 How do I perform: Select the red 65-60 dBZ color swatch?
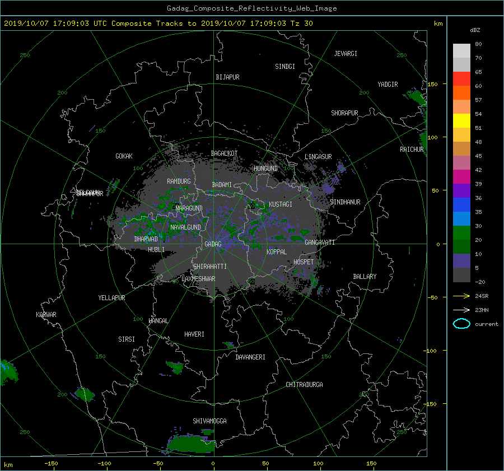coord(461,79)
